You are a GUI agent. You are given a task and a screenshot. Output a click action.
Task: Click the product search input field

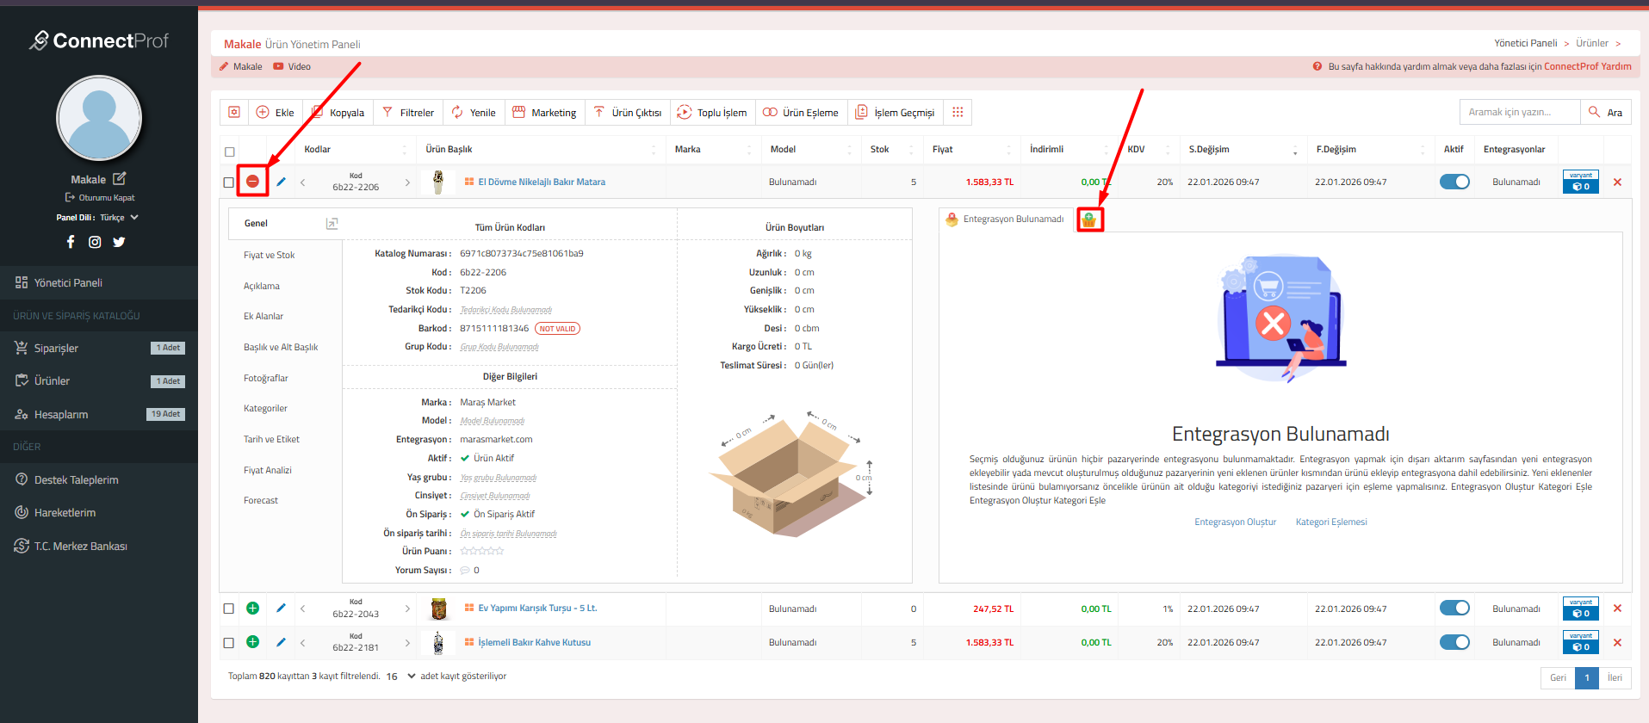[x=1519, y=112]
